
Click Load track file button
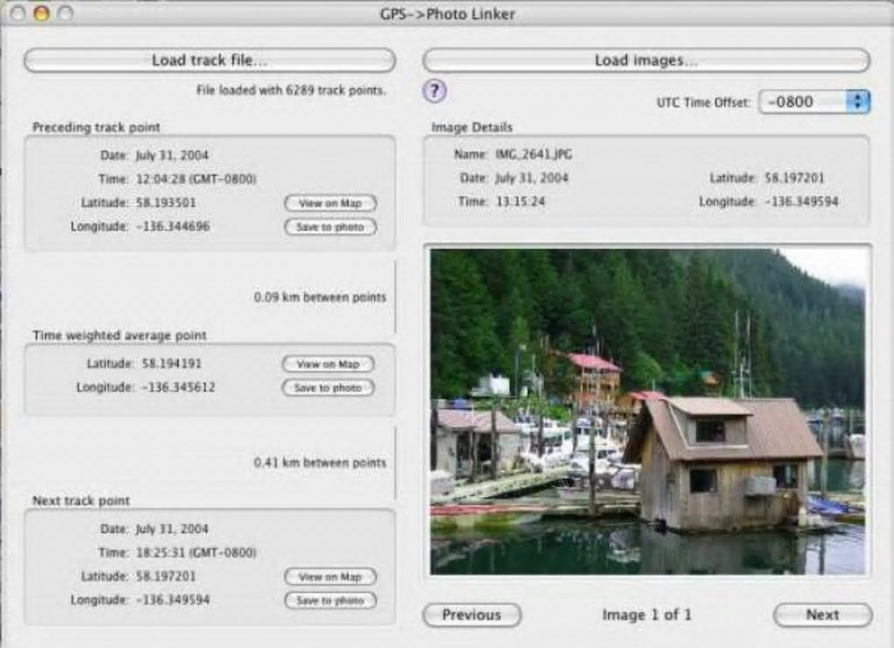point(209,60)
